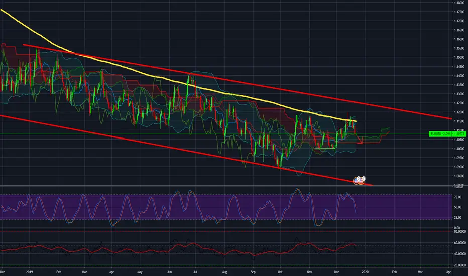Click the 2020 label on the time axis

[365, 272]
